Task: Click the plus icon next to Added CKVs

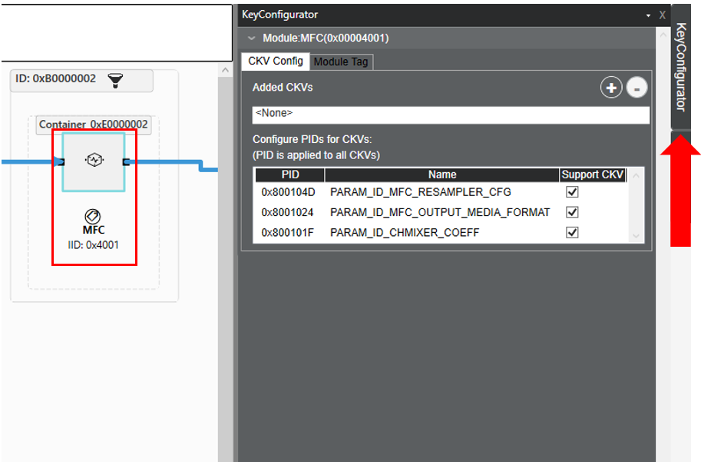Action: pyautogui.click(x=610, y=87)
